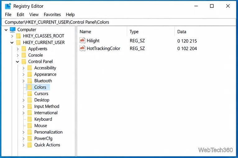This screenshot has height=158, width=238.
Task: Close the Registry Editor window
Action: pyautogui.click(x=228, y=6)
